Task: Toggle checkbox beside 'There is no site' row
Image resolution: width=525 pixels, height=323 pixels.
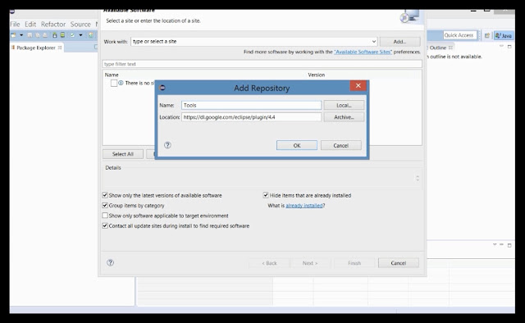Action: click(x=114, y=83)
